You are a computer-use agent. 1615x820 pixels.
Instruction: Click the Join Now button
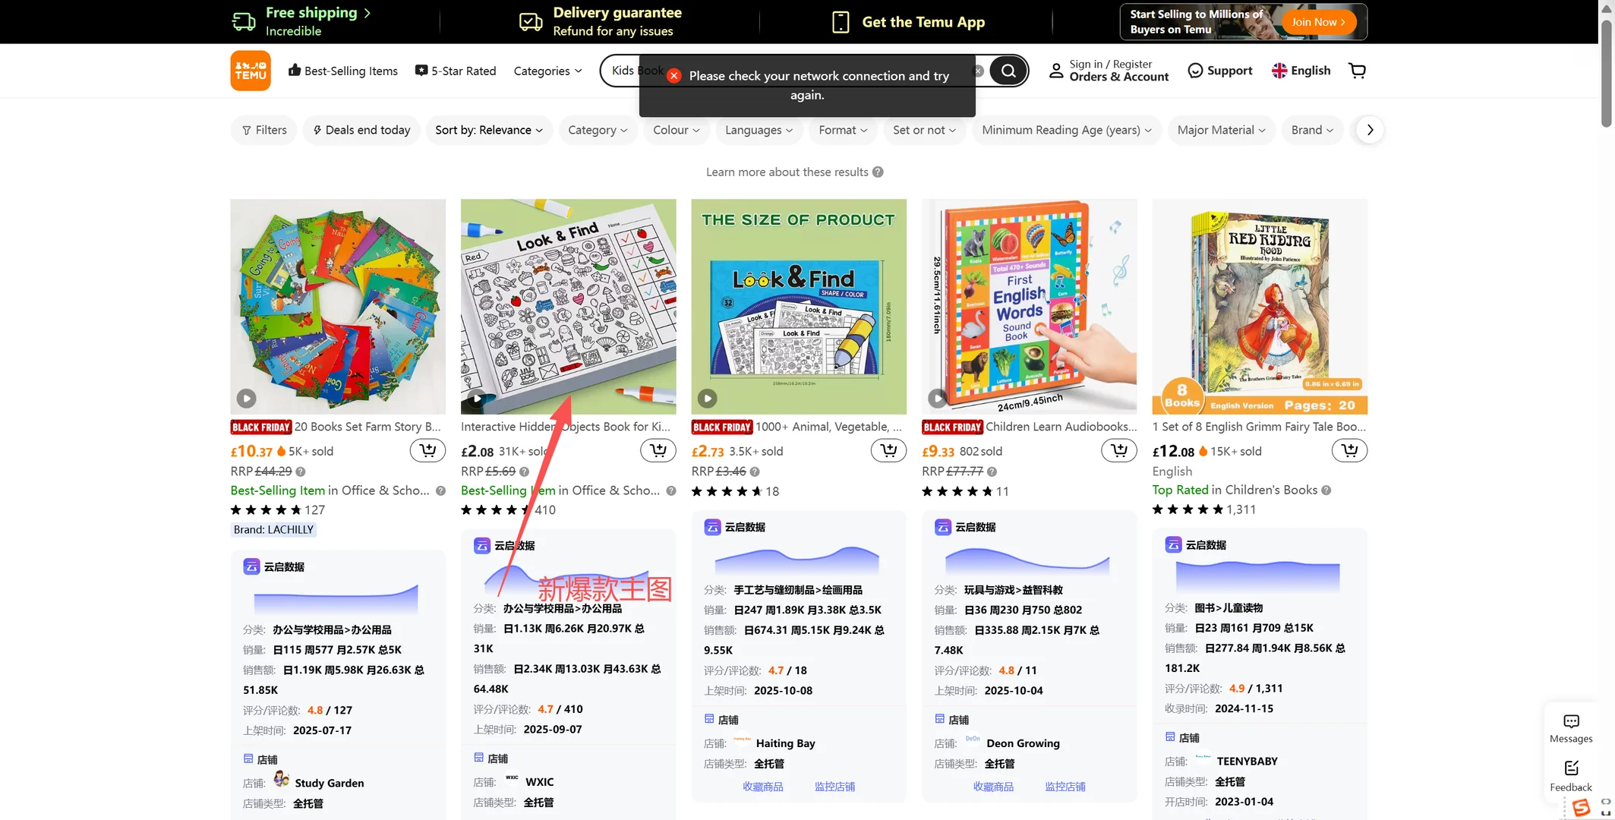(x=1318, y=22)
